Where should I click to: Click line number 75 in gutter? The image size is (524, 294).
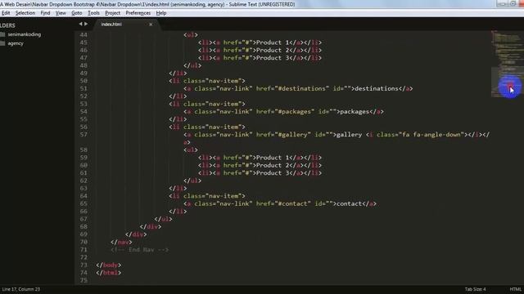coord(84,280)
